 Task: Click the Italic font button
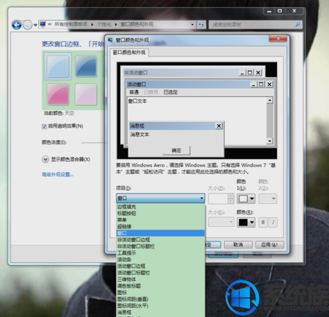pos(273,222)
